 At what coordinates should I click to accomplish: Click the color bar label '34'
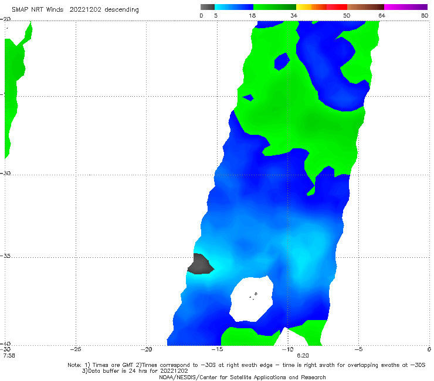click(x=294, y=15)
